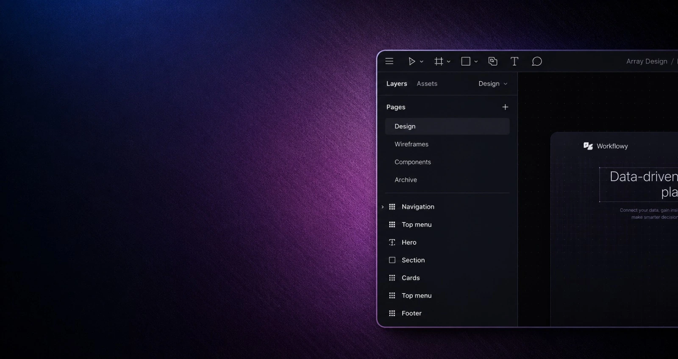Select the Footer layer name
This screenshot has width=678, height=359.
(411, 313)
